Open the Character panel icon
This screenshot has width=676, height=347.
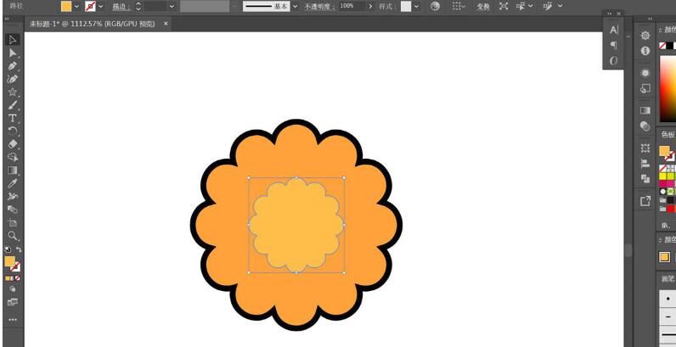click(613, 30)
